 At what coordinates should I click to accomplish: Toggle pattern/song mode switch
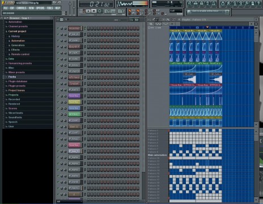(84, 11)
